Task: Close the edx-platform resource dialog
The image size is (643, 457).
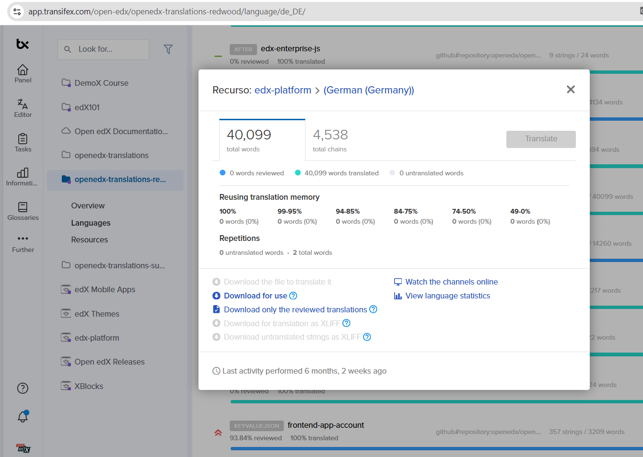Action: (571, 90)
